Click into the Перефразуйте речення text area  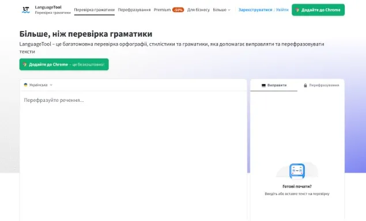133,156
